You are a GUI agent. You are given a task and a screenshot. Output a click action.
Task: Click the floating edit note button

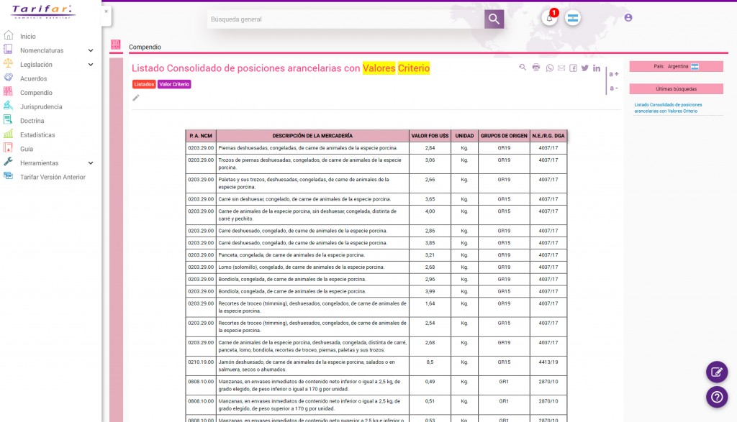click(717, 372)
